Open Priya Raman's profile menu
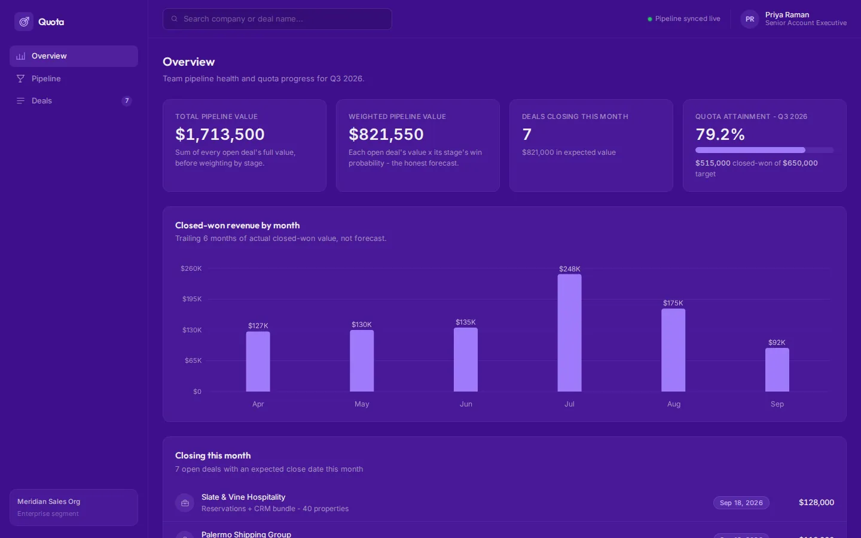Image resolution: width=861 pixels, height=538 pixels. [x=793, y=19]
